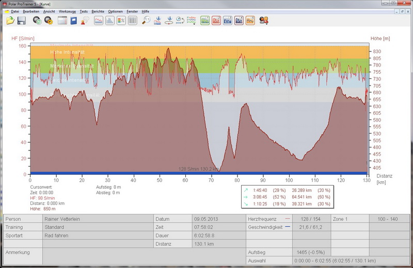Select the orange chart number 5 icon
Image resolution: width=413 pixels, height=268 pixels.
250,21
